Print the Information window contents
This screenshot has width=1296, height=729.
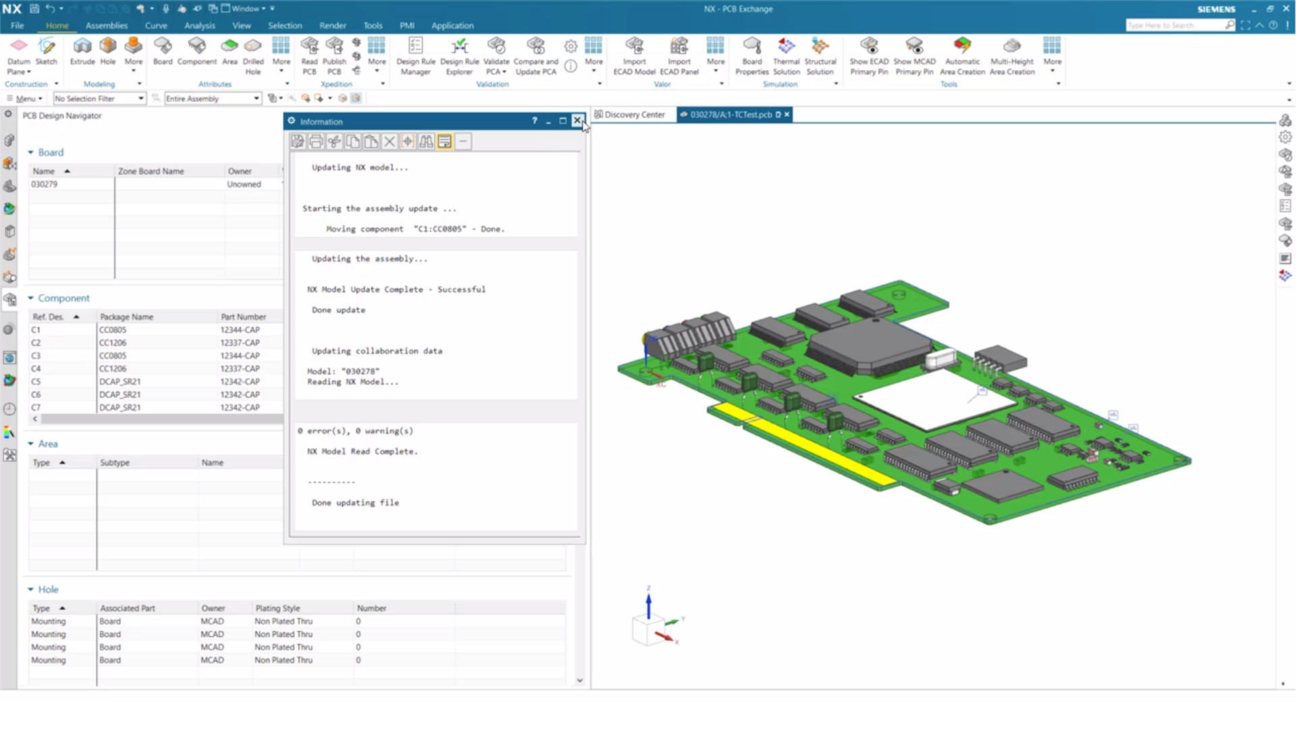coord(316,141)
